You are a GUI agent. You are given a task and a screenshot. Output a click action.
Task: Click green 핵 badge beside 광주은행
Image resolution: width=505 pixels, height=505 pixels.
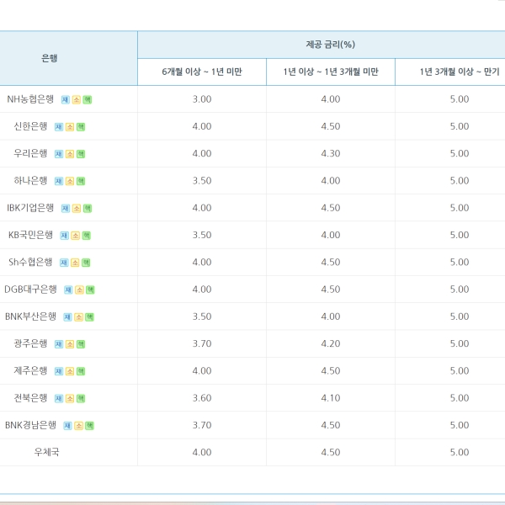pos(81,344)
